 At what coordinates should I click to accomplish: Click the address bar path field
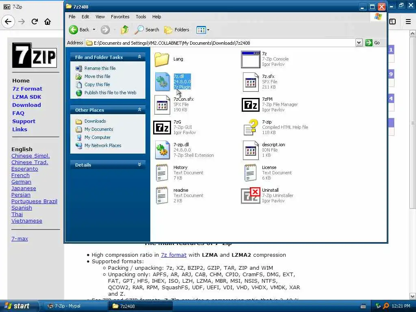pyautogui.click(x=221, y=43)
